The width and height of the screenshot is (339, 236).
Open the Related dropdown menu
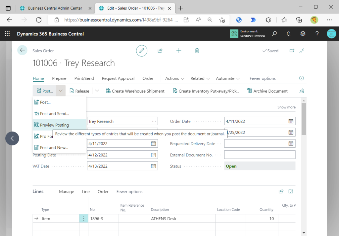point(200,78)
